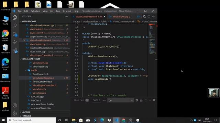The height and width of the screenshot is (123, 220).
Task: Open the Source Control view
Action: 15,34
